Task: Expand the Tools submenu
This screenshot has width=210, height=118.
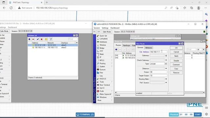Action: pyautogui.click(x=102, y=82)
